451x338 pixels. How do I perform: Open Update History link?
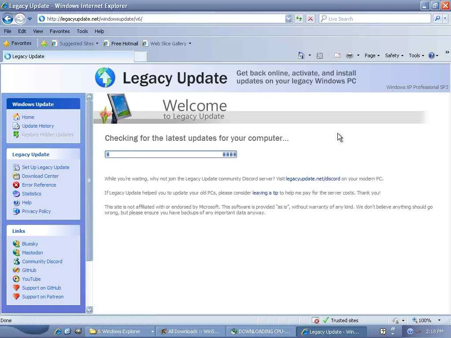(x=38, y=126)
